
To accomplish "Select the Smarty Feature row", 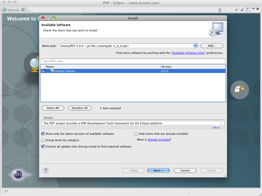I will pos(133,71).
